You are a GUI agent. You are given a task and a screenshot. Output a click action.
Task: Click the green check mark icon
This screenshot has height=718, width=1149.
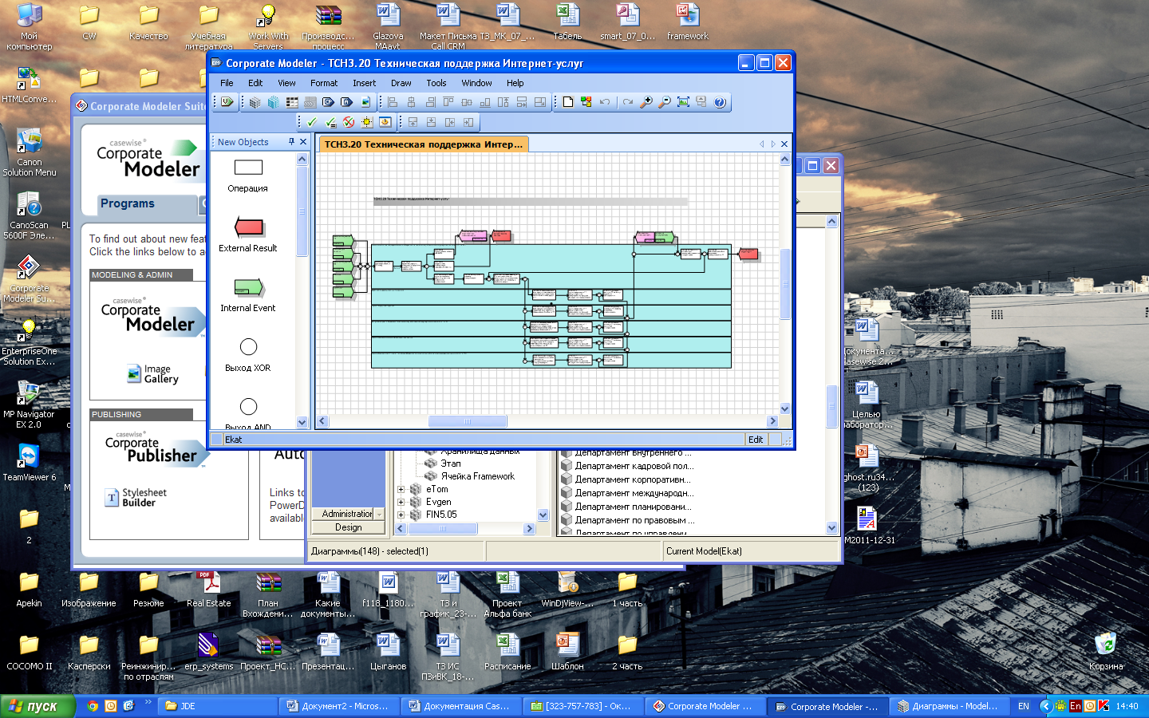[x=311, y=122]
